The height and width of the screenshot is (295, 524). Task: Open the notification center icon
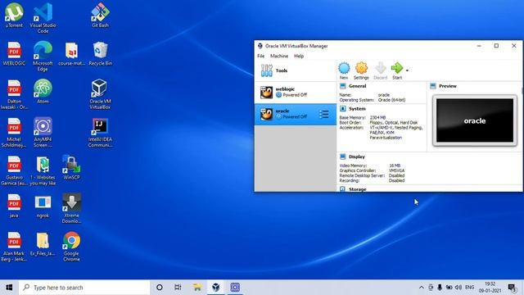(512, 288)
